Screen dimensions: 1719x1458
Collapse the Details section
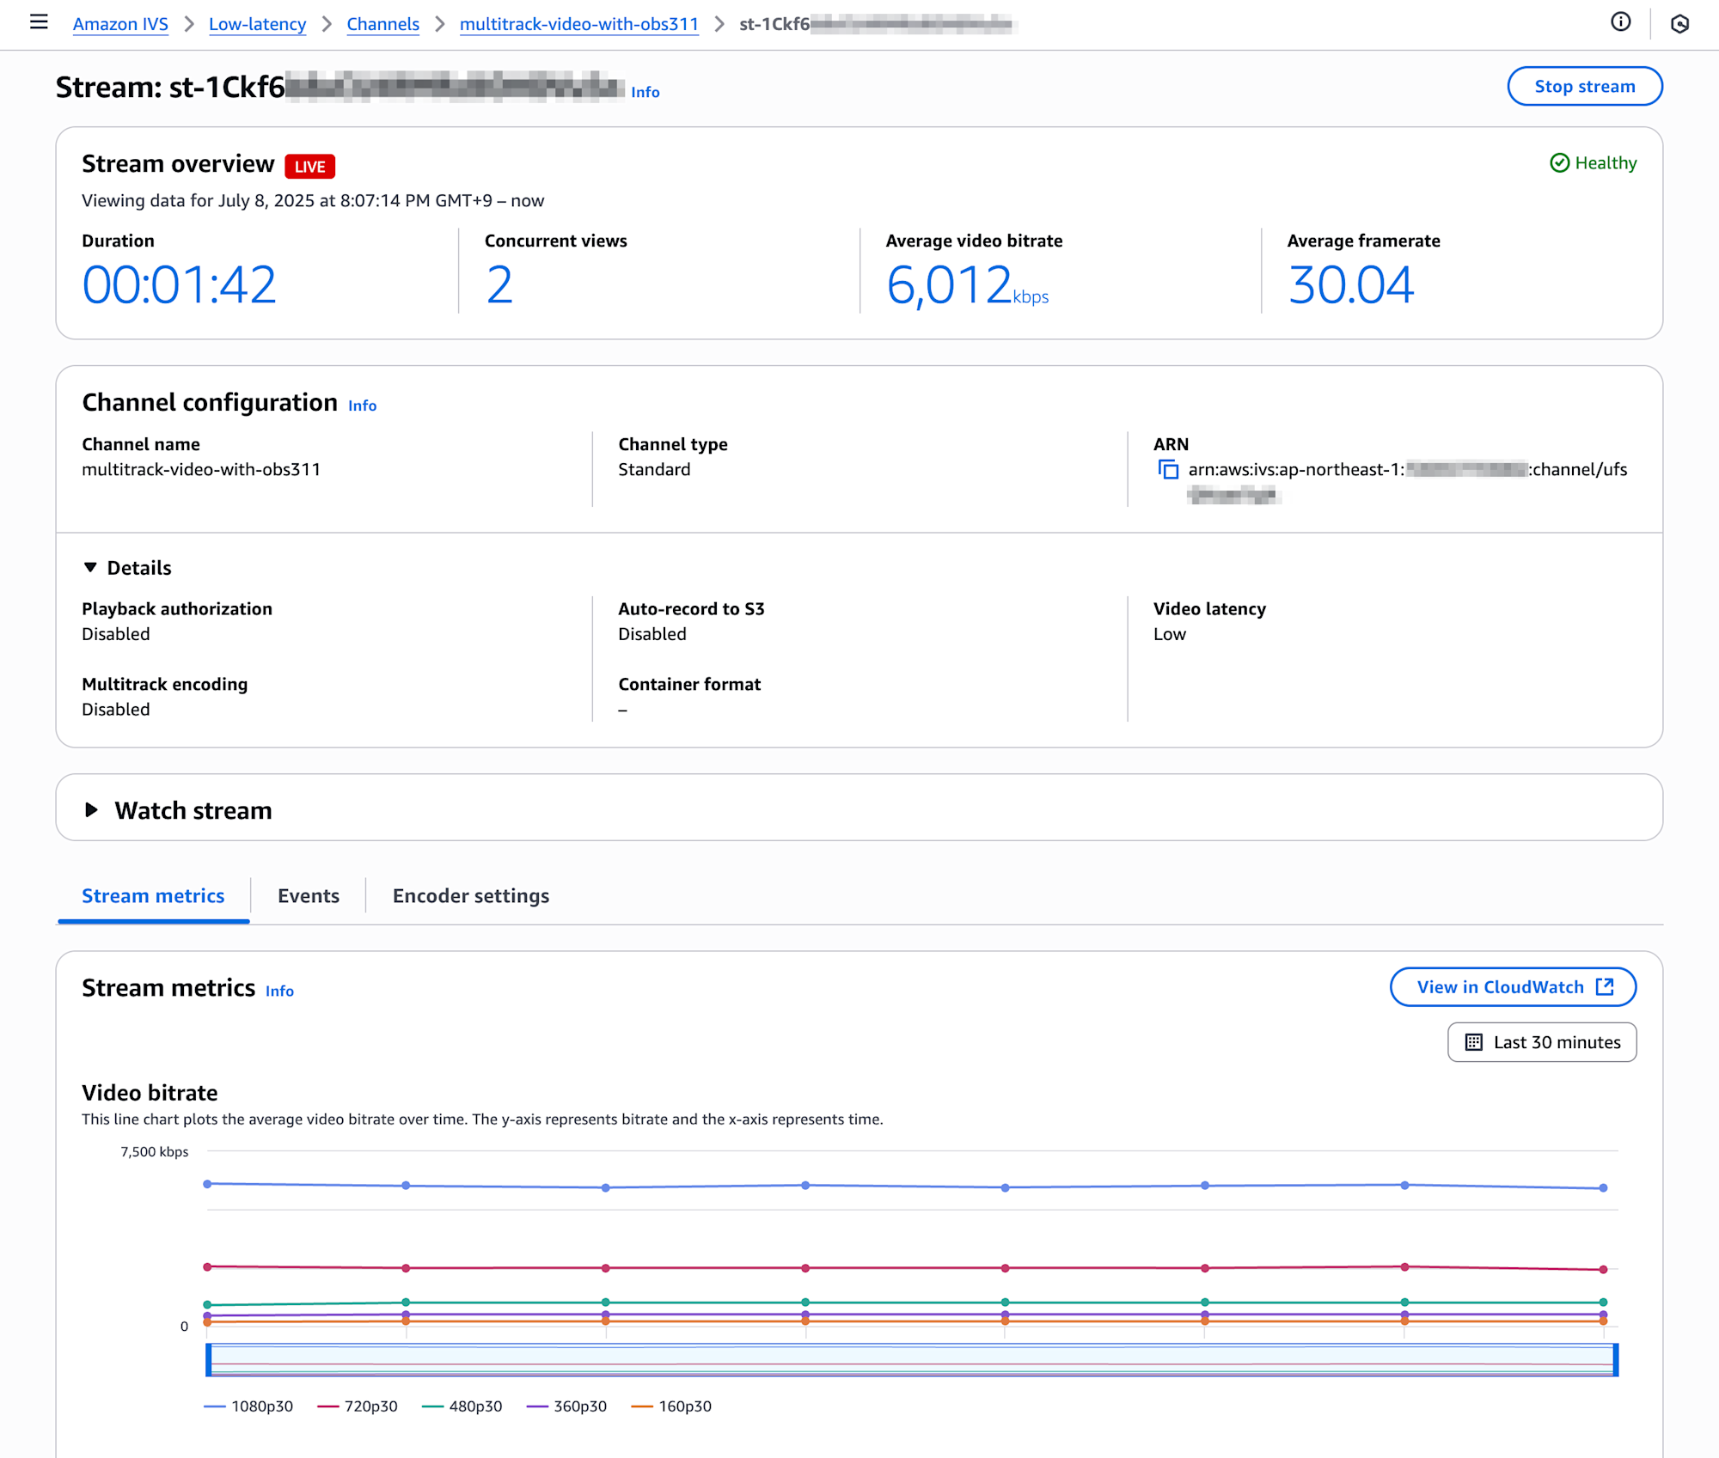pyautogui.click(x=127, y=568)
